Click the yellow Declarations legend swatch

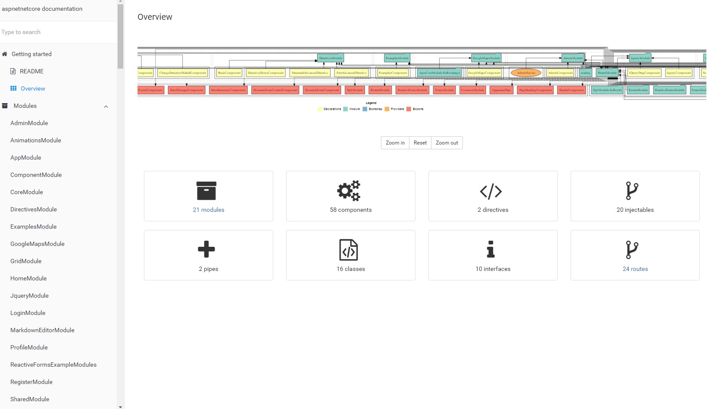[320, 109]
